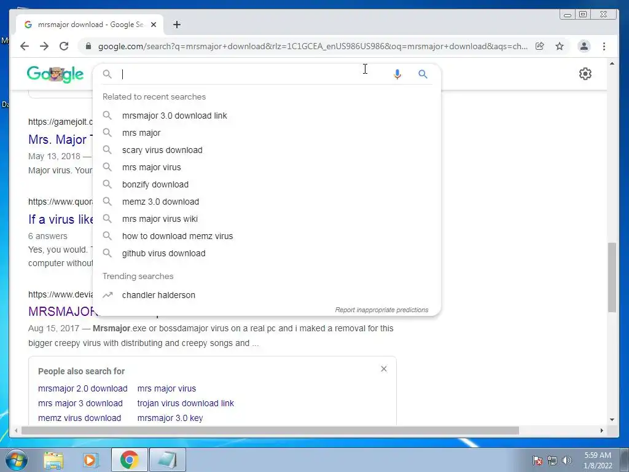Image resolution: width=629 pixels, height=472 pixels.
Task: Click the scroll down arrow
Action: pyautogui.click(x=612, y=420)
